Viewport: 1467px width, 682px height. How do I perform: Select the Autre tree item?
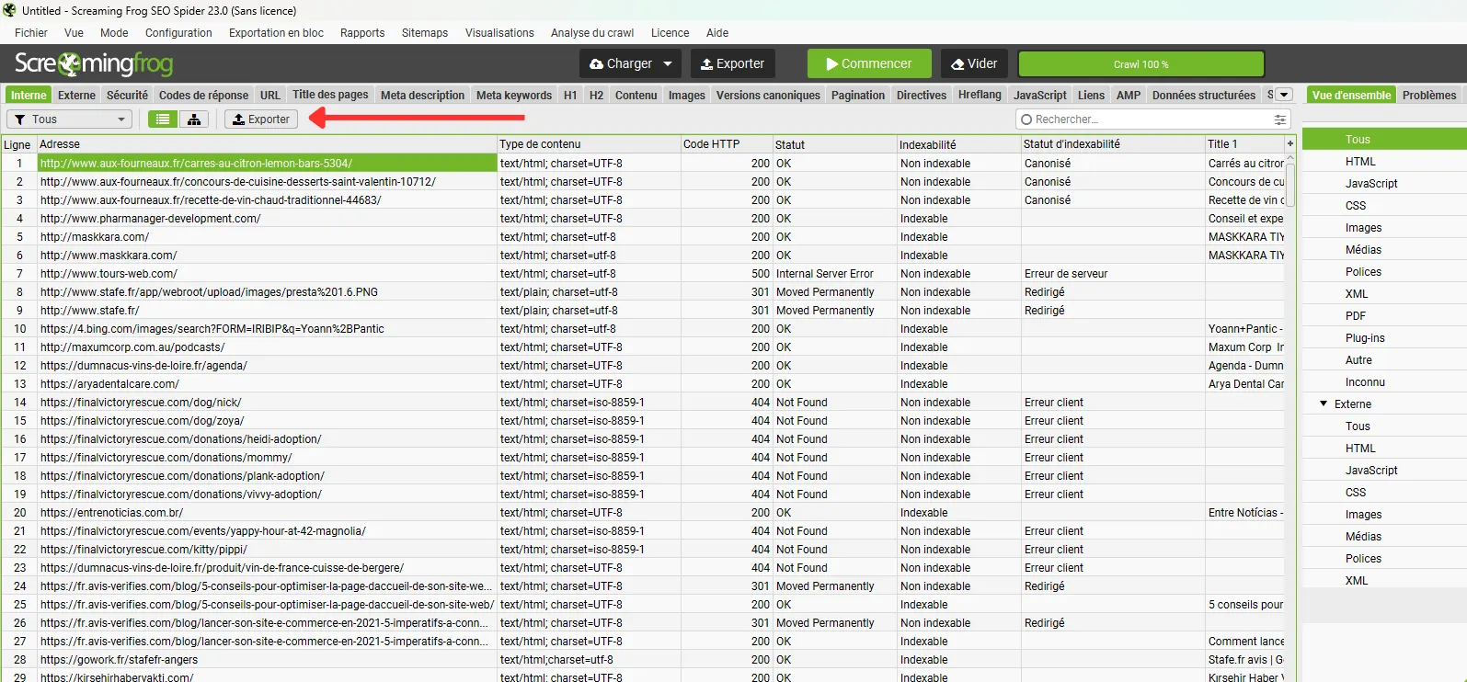tap(1358, 360)
